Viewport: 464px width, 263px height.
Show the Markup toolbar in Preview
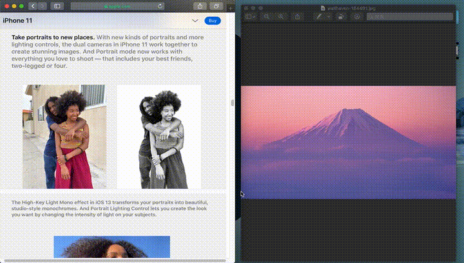coord(357,17)
